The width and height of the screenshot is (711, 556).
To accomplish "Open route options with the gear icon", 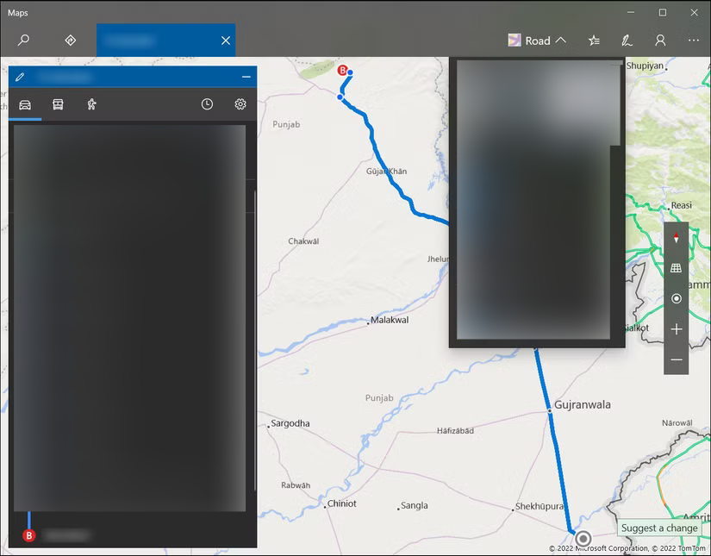I will (x=240, y=103).
